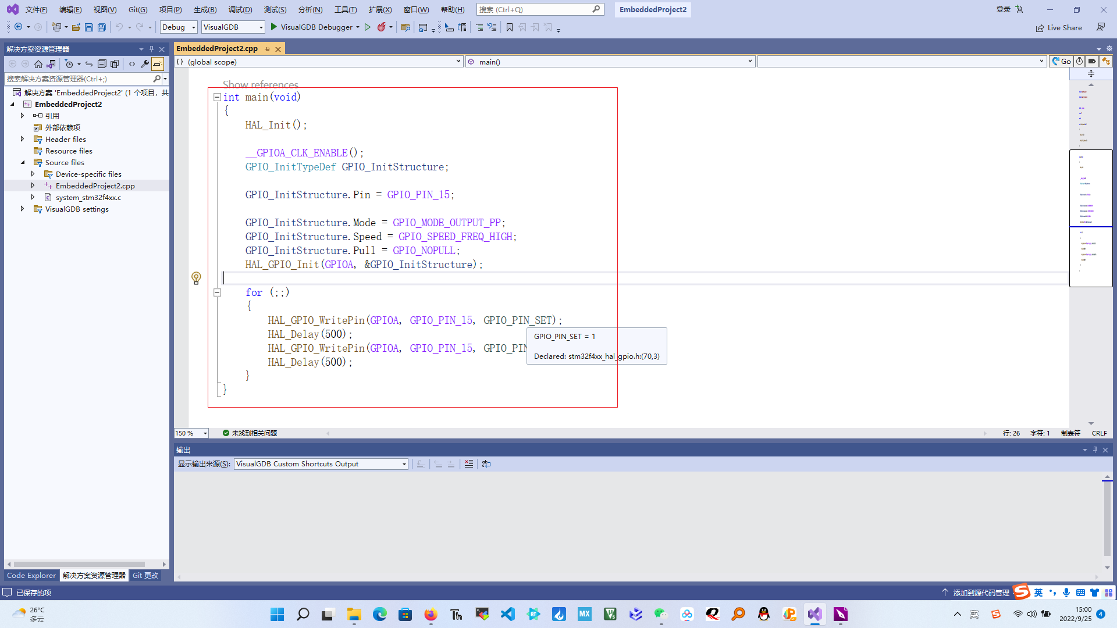Open the 调试(D) menu
The image size is (1117, 628).
pyautogui.click(x=240, y=9)
